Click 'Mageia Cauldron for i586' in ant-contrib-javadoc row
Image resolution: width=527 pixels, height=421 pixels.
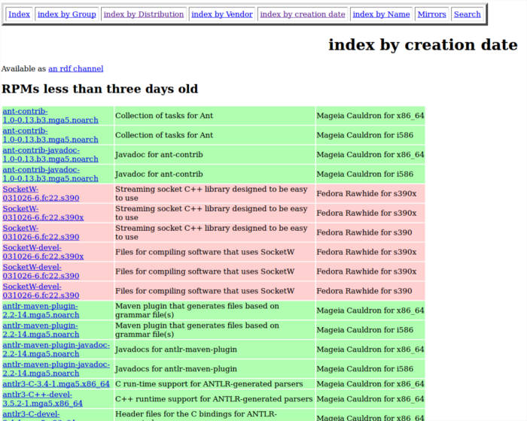click(x=365, y=174)
